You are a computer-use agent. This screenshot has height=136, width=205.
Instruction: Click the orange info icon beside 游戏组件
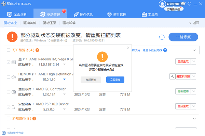click(x=33, y=119)
